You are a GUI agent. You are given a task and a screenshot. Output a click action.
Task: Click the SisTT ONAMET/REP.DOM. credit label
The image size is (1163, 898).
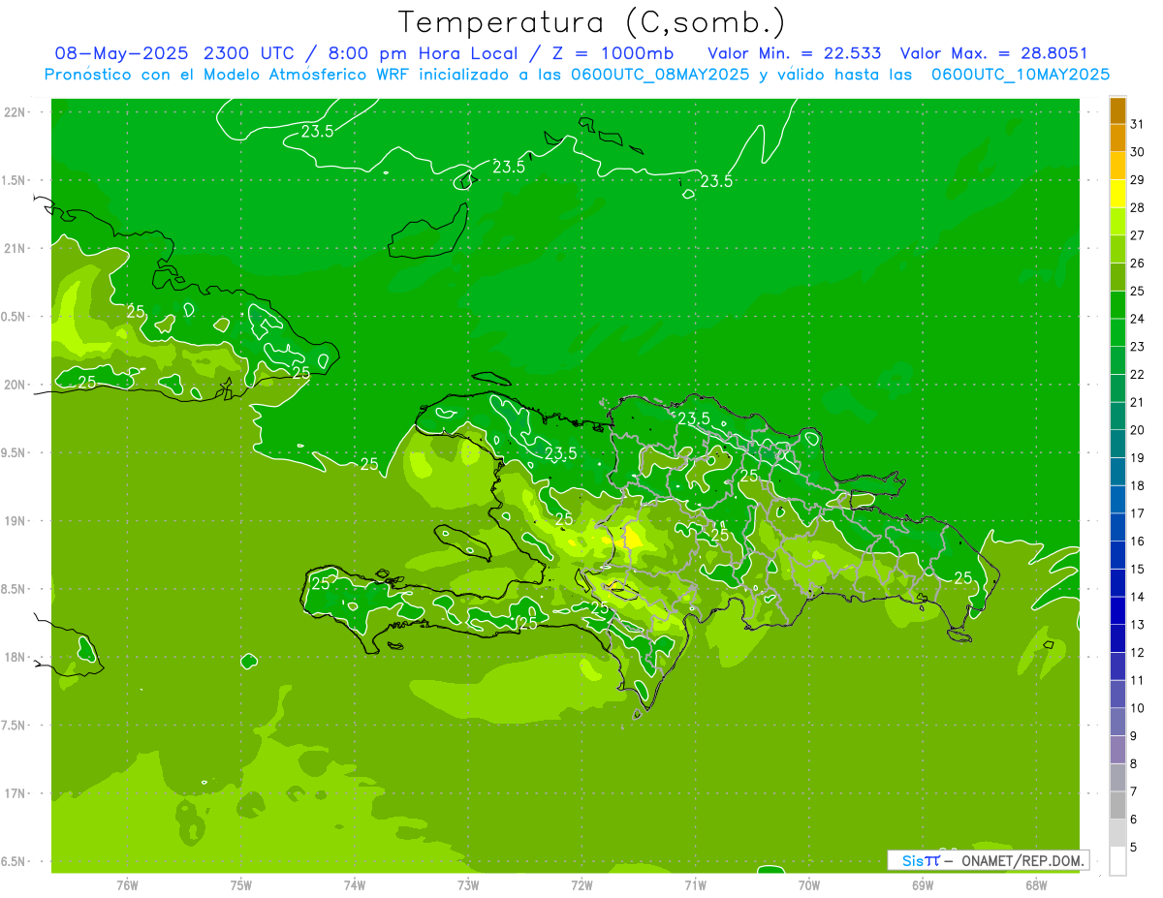pyautogui.click(x=988, y=860)
